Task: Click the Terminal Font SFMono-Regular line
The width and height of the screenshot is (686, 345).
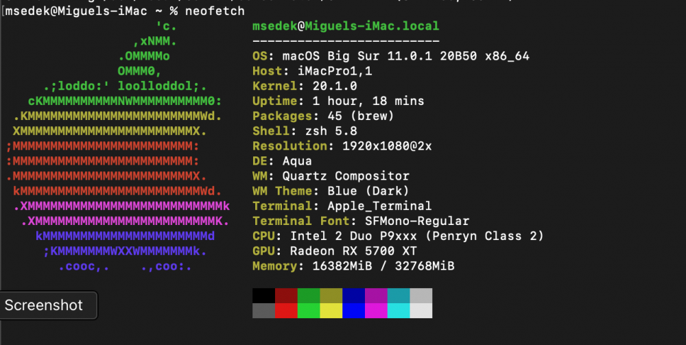Action: [361, 221]
